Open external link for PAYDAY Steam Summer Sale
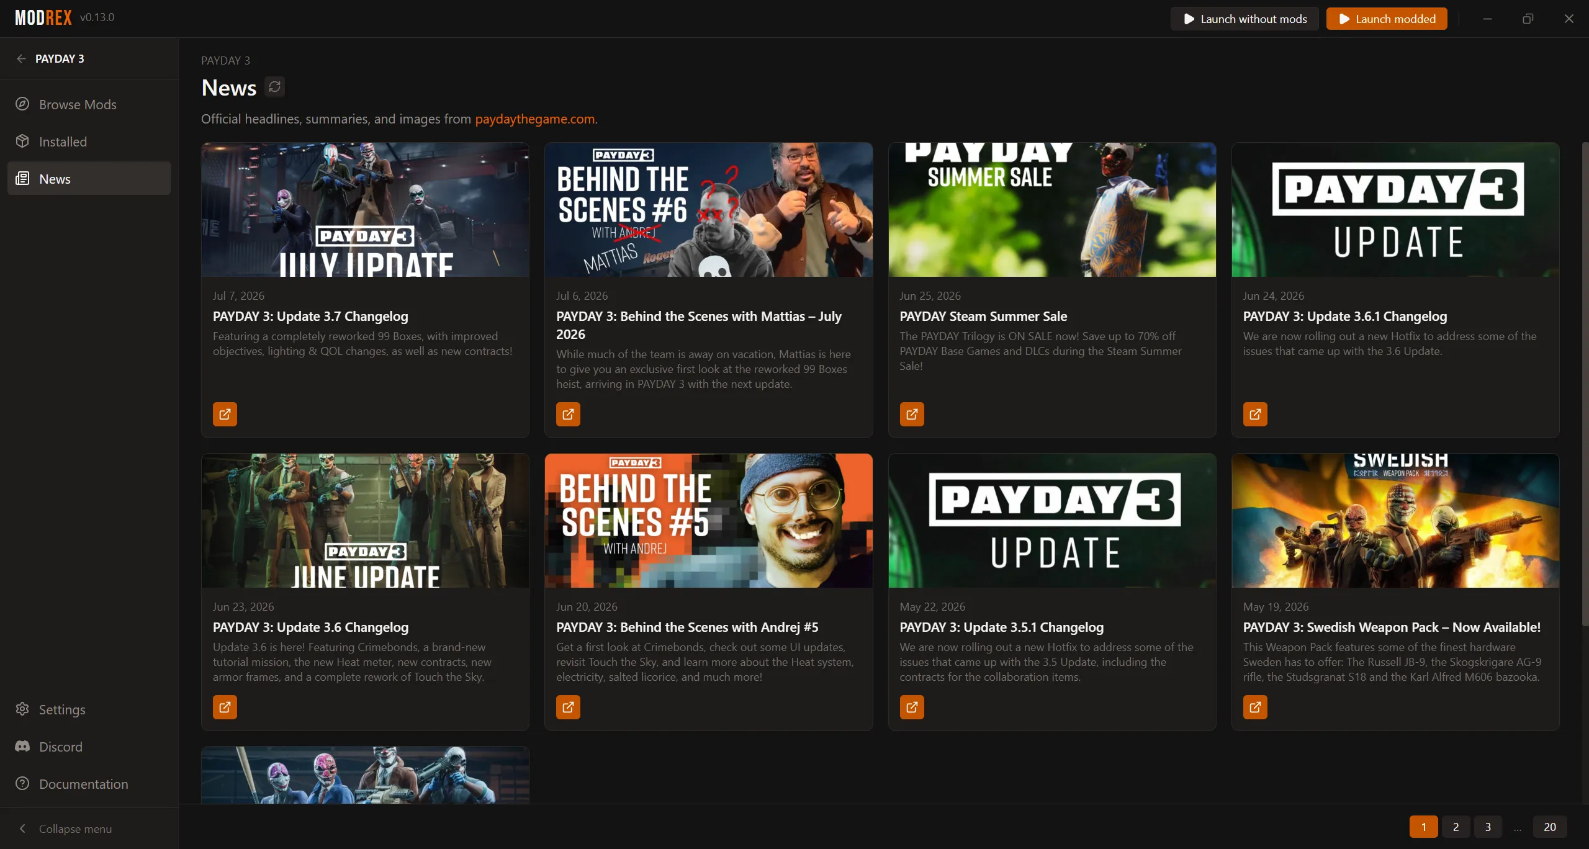Screen dimensions: 1589x849 (912, 414)
